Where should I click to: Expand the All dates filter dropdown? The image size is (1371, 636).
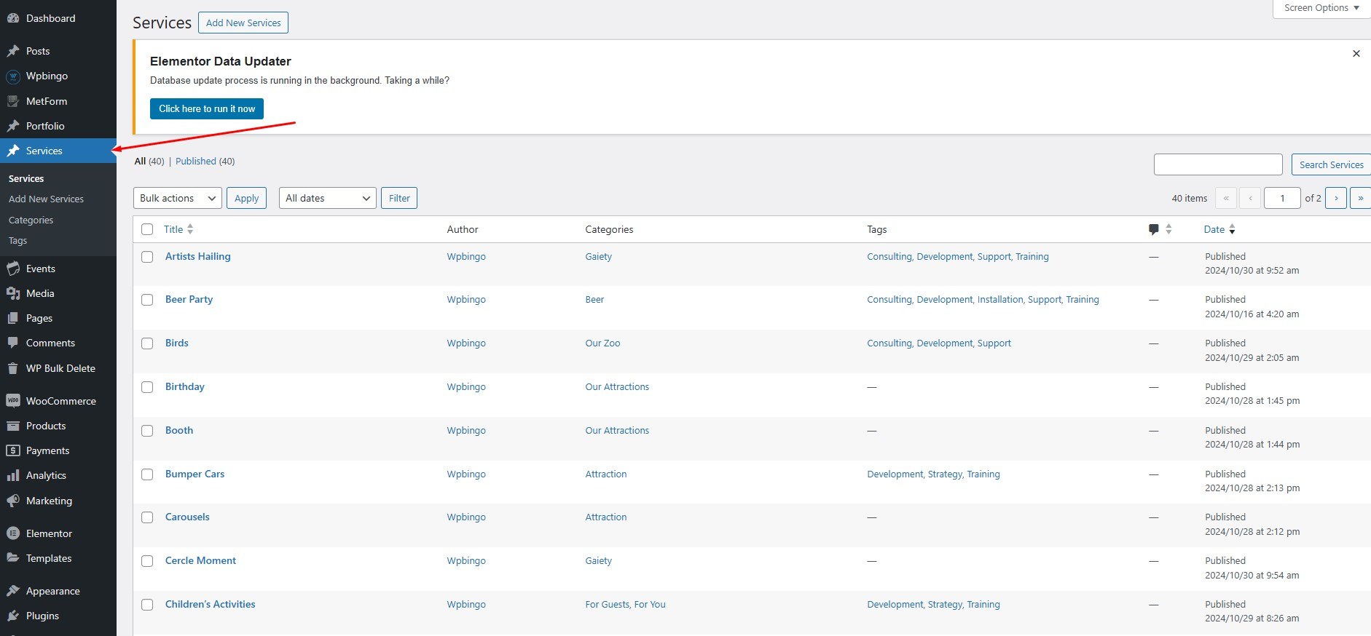pos(327,198)
